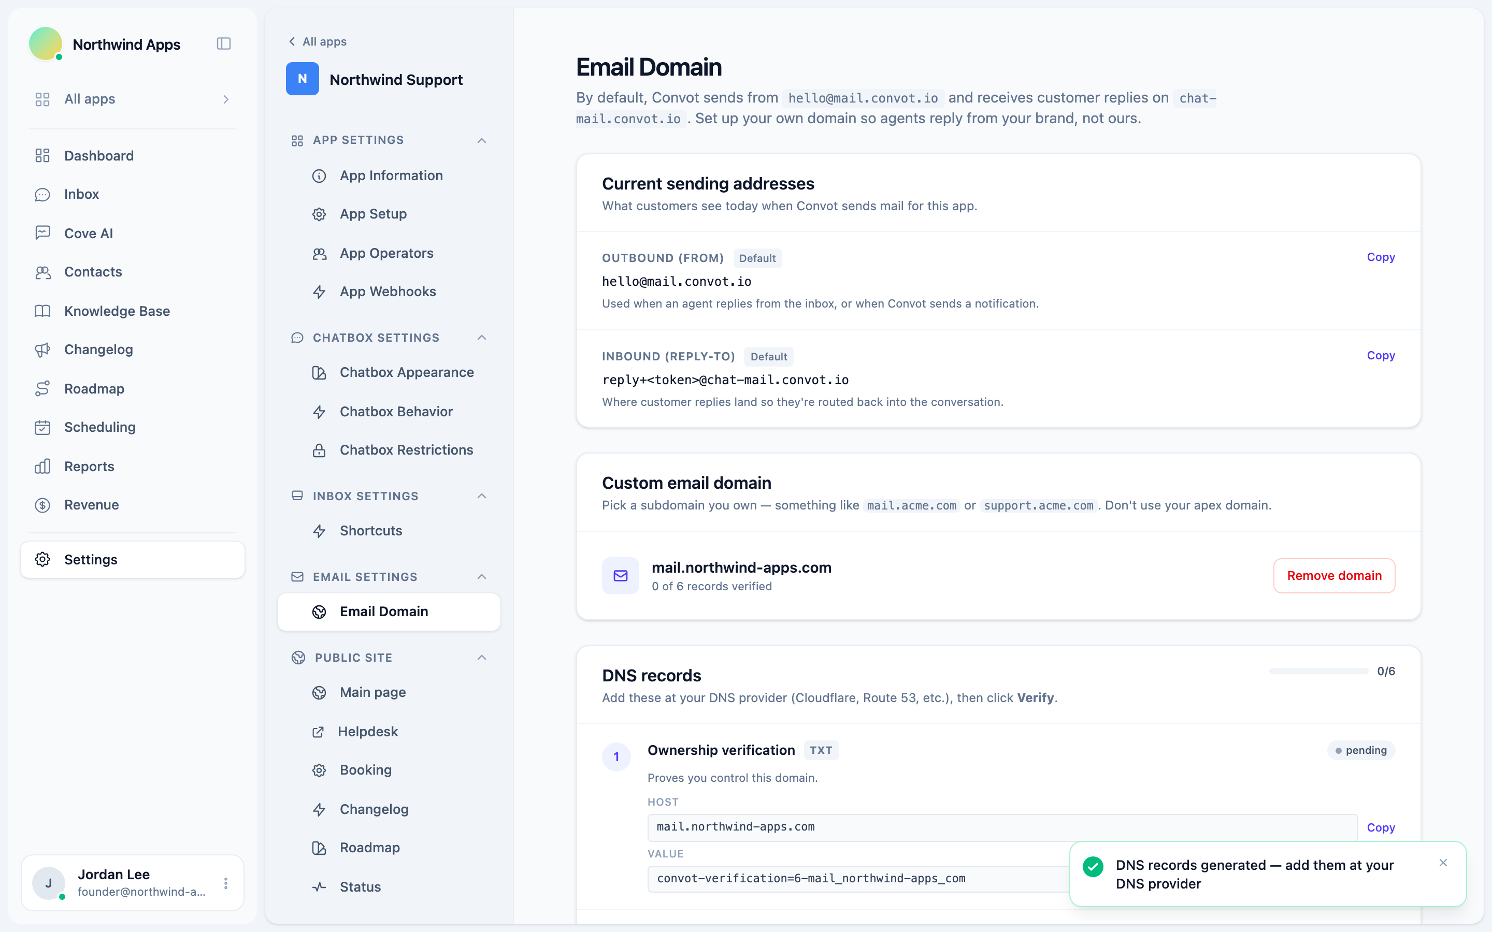Click the Contacts people icon
Screen dimensions: 1492x932
pyautogui.click(x=42, y=272)
